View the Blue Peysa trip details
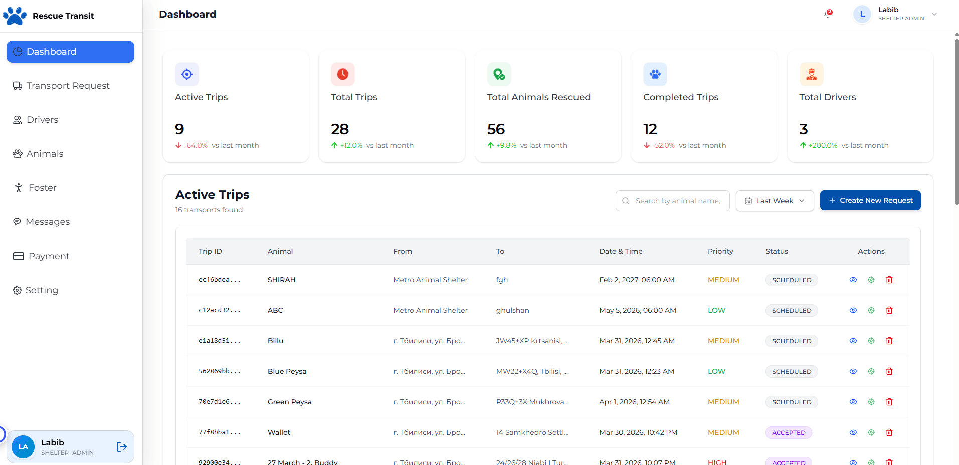This screenshot has width=959, height=465. point(853,371)
